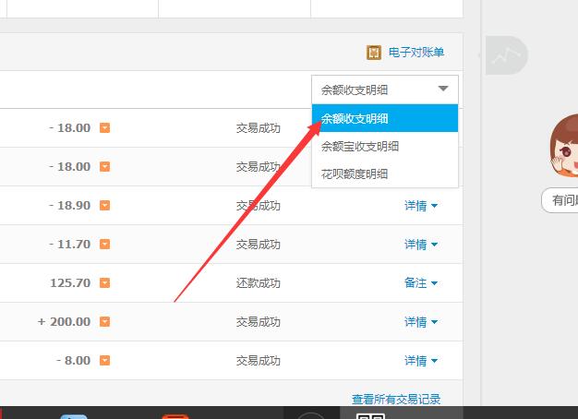Image resolution: width=578 pixels, height=419 pixels.
Task: Click 交易成功 status in + 200.00 row
Action: [x=259, y=322]
